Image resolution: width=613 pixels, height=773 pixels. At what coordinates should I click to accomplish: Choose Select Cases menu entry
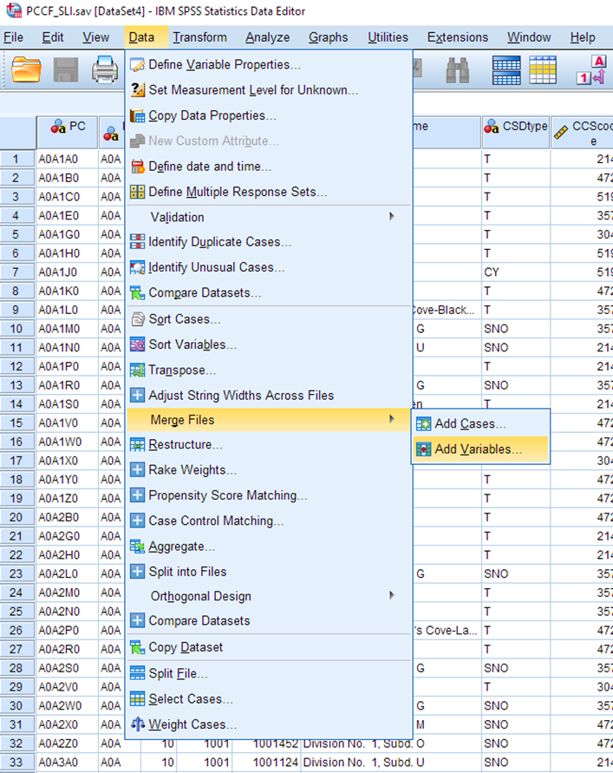click(x=269, y=699)
